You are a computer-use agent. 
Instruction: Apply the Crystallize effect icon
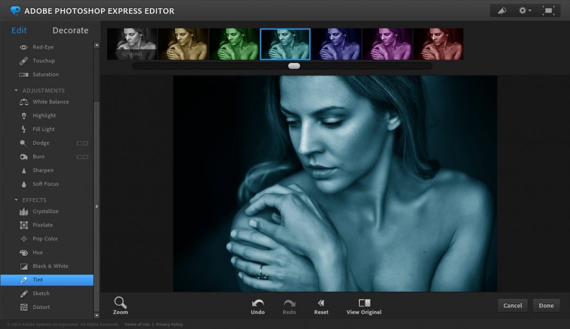click(x=24, y=211)
